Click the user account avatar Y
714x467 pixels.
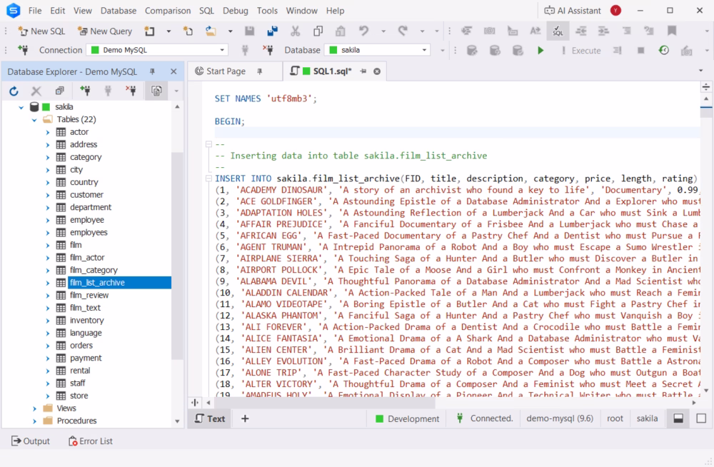pos(615,11)
